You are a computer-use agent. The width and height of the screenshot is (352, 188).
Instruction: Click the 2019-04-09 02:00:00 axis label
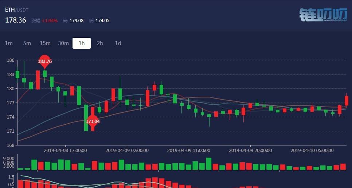click(127, 150)
